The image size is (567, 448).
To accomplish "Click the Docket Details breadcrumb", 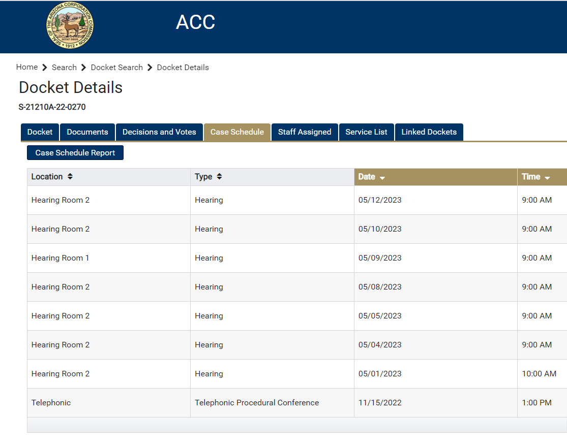I will click(183, 68).
